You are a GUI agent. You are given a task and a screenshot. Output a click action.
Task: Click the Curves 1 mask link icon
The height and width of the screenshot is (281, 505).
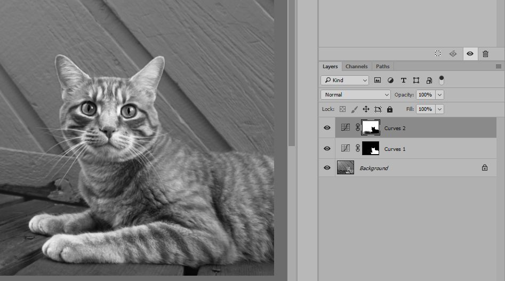click(x=357, y=148)
